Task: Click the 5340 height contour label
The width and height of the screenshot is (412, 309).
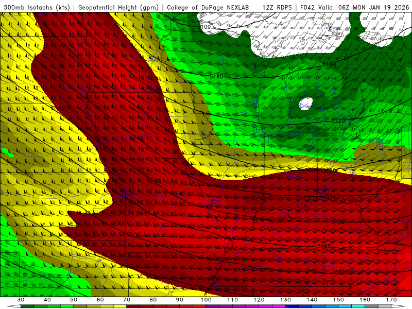Action: click(x=333, y=196)
